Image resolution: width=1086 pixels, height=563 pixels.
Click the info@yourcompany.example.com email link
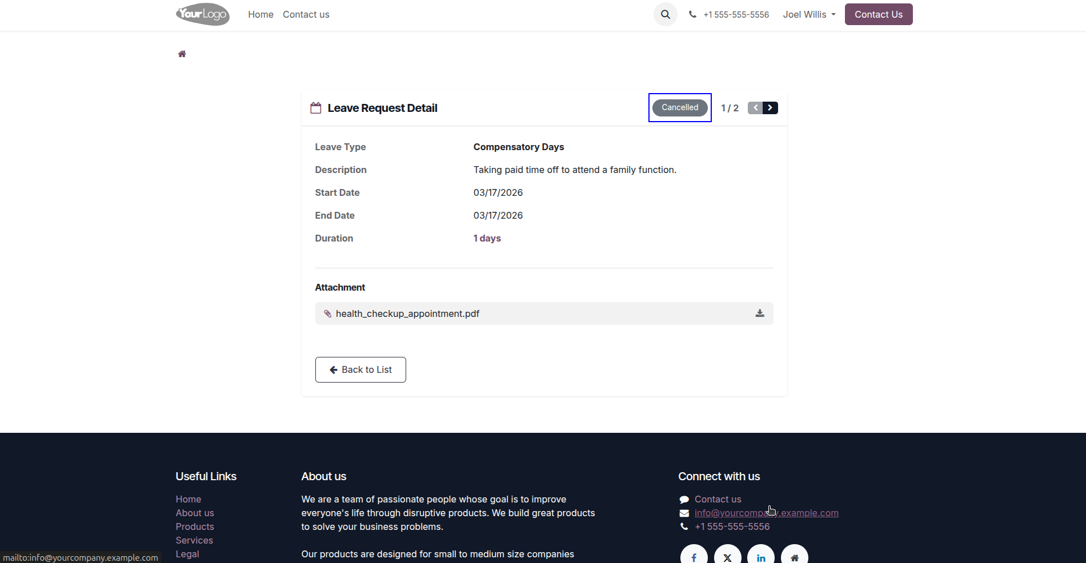(767, 513)
